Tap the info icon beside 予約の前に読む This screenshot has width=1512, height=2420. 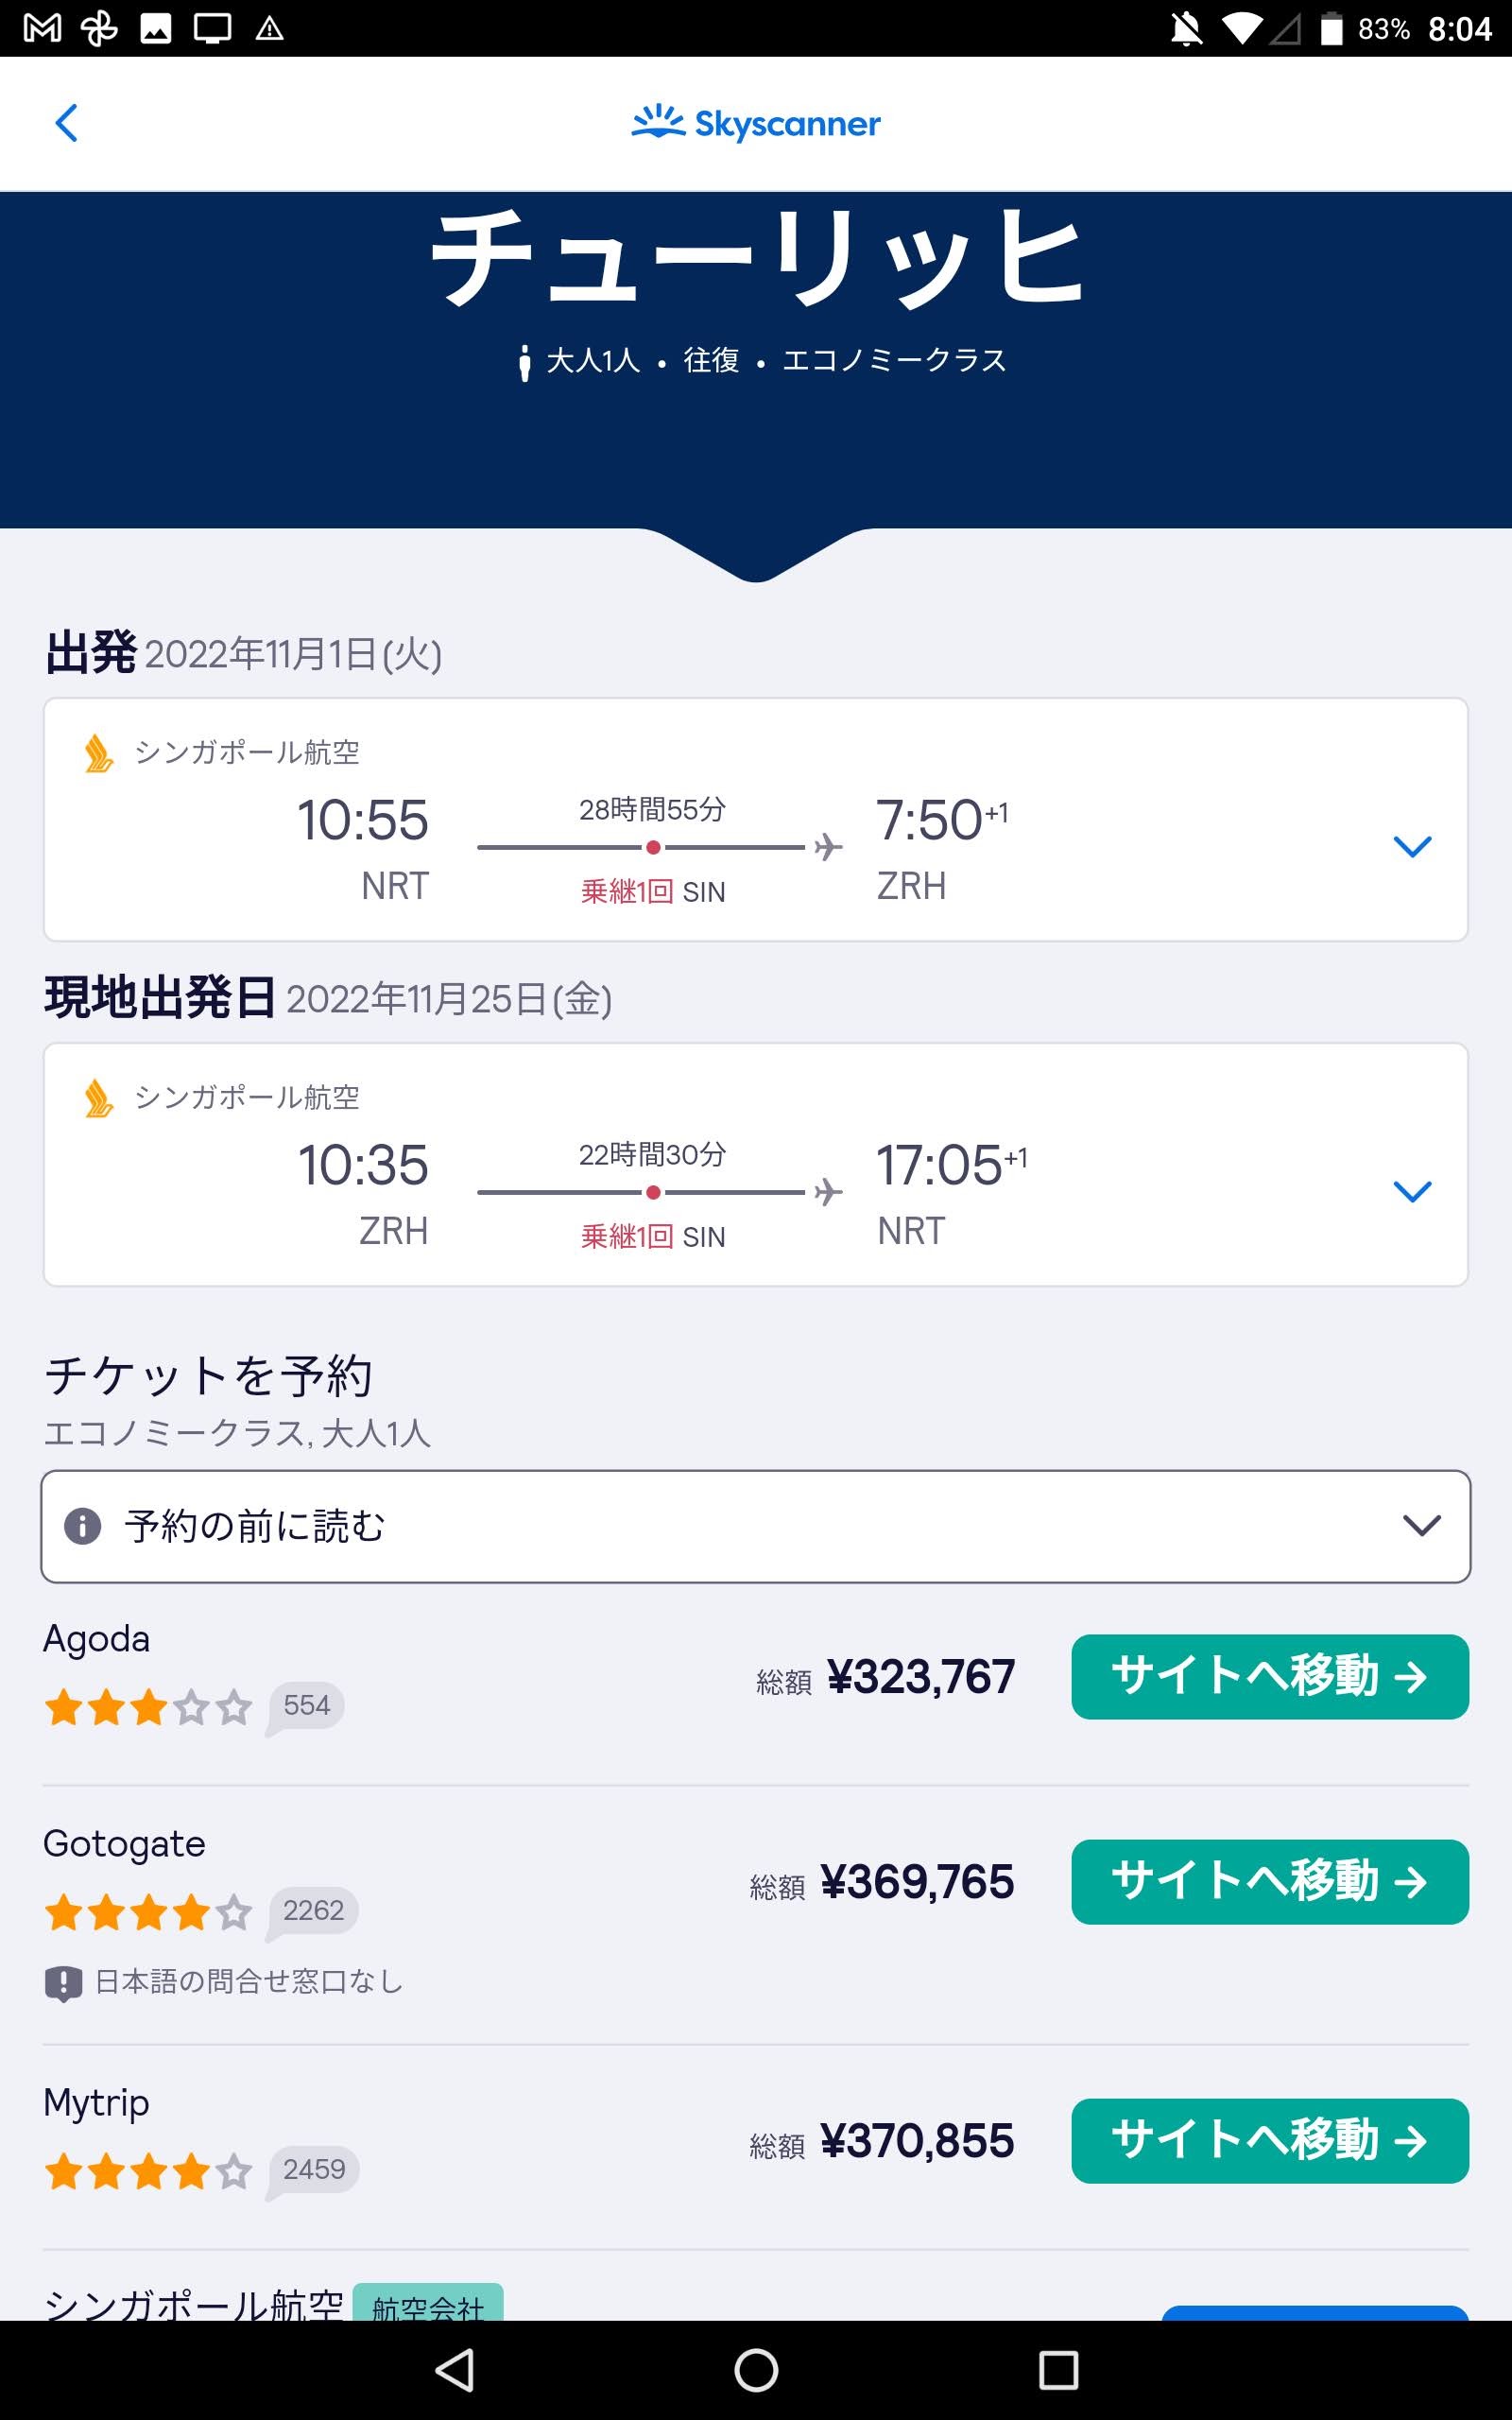point(83,1526)
